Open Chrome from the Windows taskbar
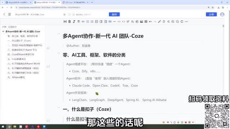The height and width of the screenshot is (129, 230). 9,126
